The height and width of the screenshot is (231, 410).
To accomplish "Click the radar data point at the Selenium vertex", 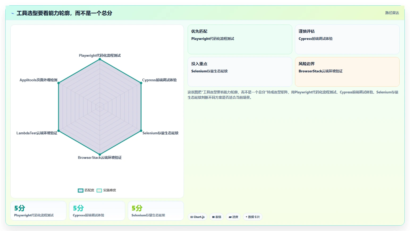I will (141, 131).
